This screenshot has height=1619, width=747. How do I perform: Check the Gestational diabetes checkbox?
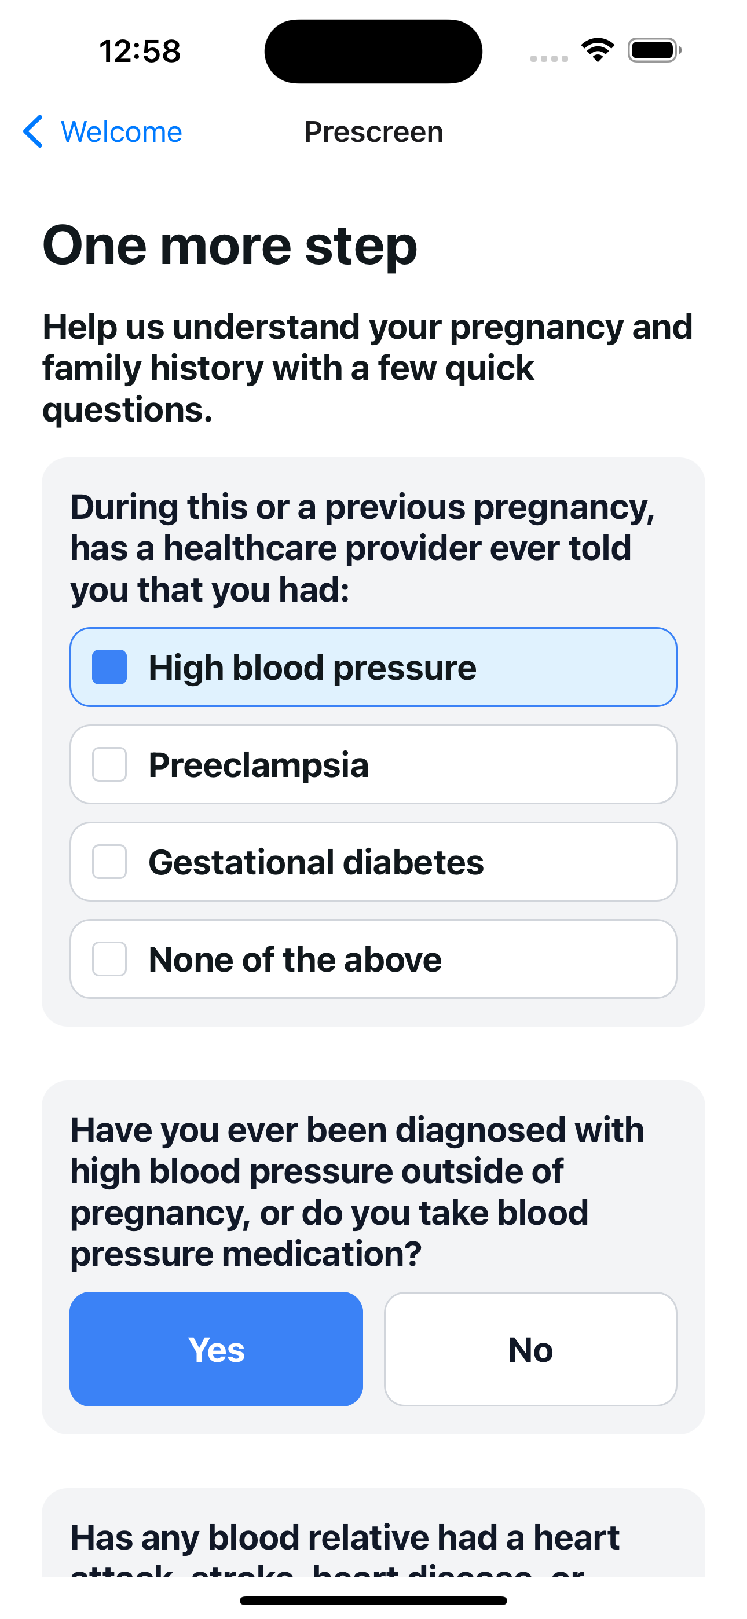pyautogui.click(x=109, y=862)
